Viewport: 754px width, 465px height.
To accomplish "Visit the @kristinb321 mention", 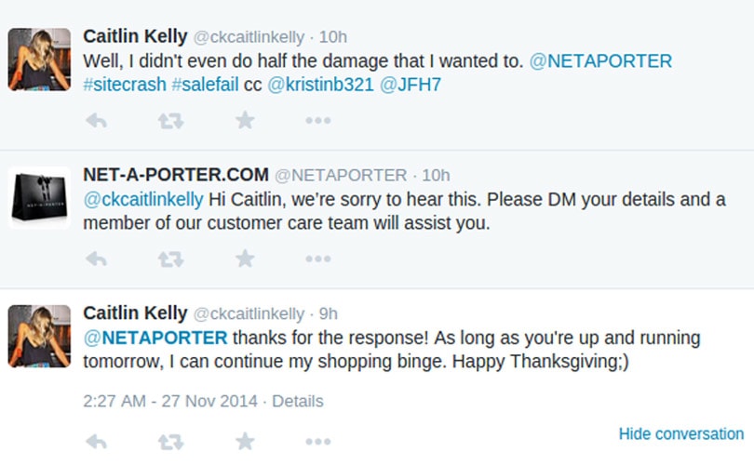I will tap(320, 85).
